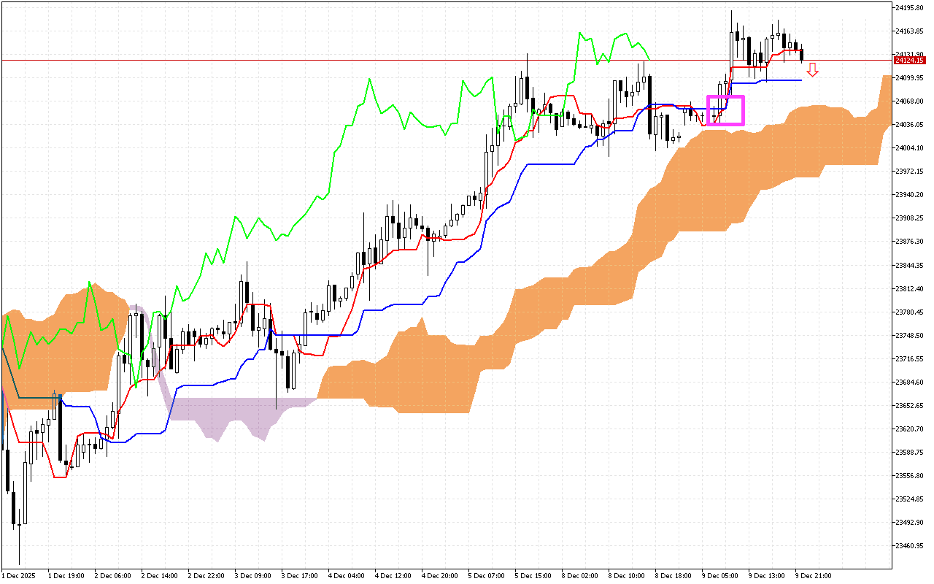Click the red current price tag 24124.15
The width and height of the screenshot is (934, 584).
tap(909, 61)
